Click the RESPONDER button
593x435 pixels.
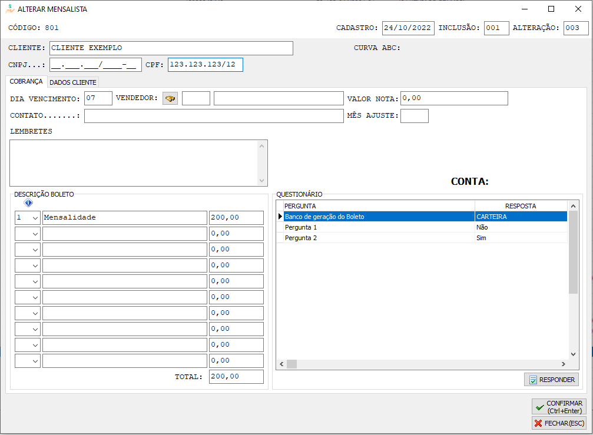[551, 380]
